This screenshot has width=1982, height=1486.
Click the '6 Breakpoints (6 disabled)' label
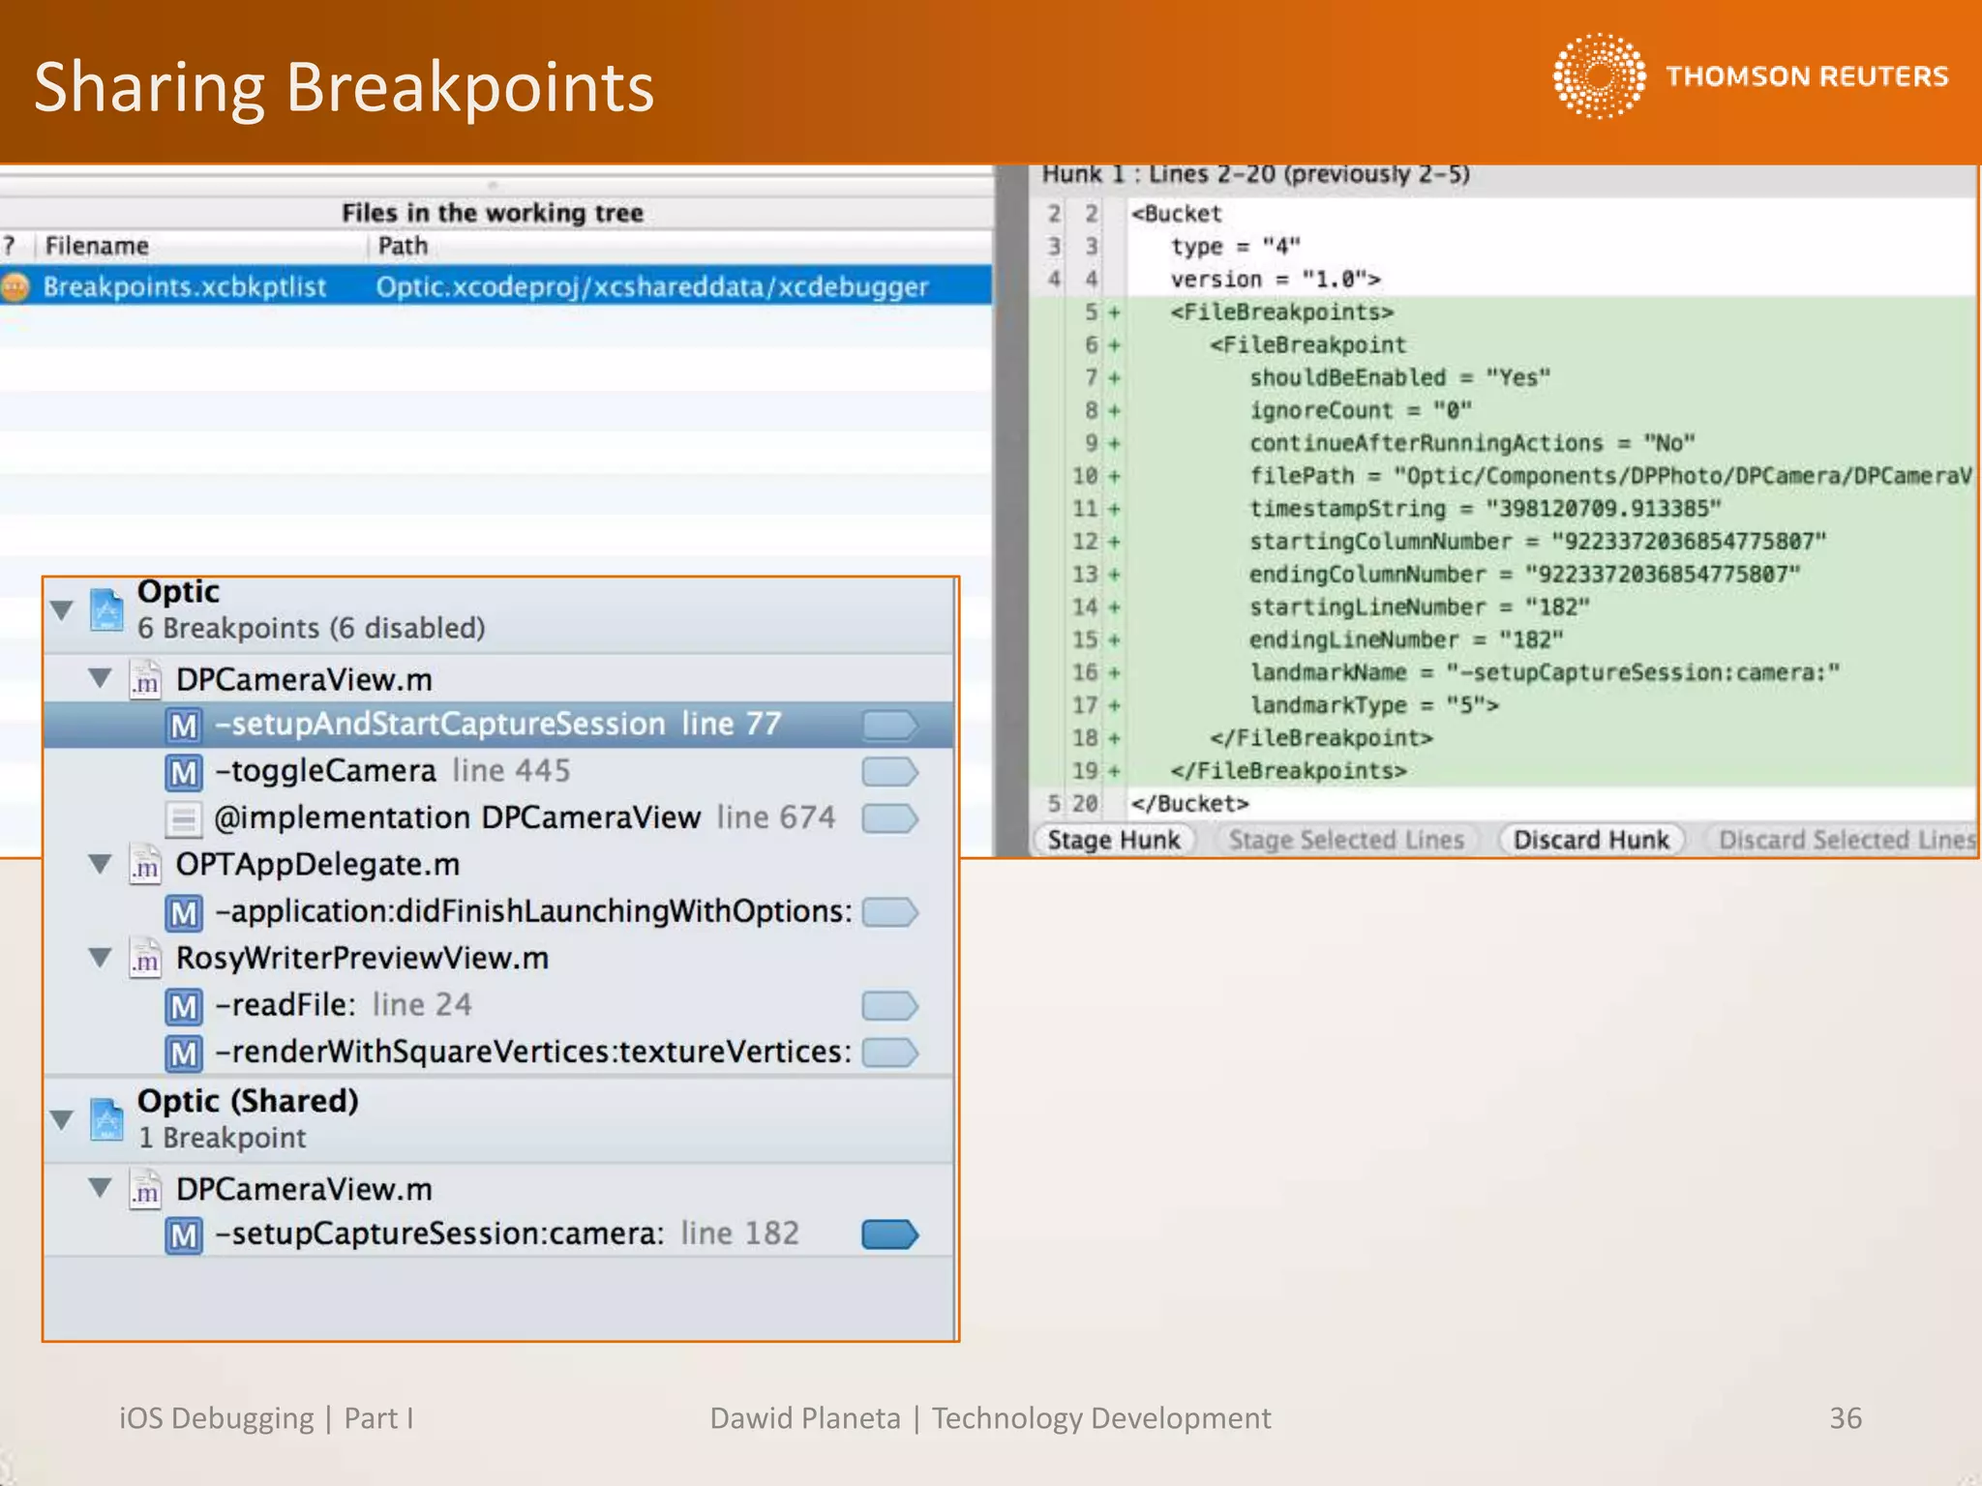point(311,629)
